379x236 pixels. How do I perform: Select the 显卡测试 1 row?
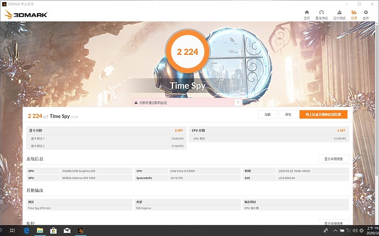[106, 139]
